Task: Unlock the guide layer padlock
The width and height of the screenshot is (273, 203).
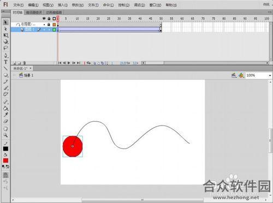Action: 49,24
